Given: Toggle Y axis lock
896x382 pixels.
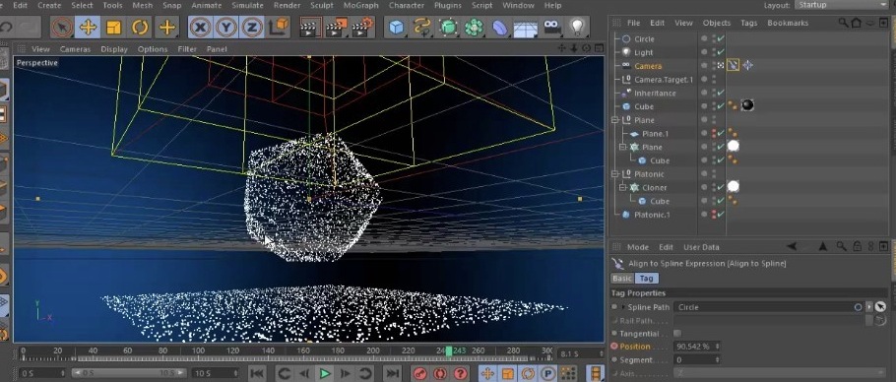Looking at the screenshot, I should point(226,27).
